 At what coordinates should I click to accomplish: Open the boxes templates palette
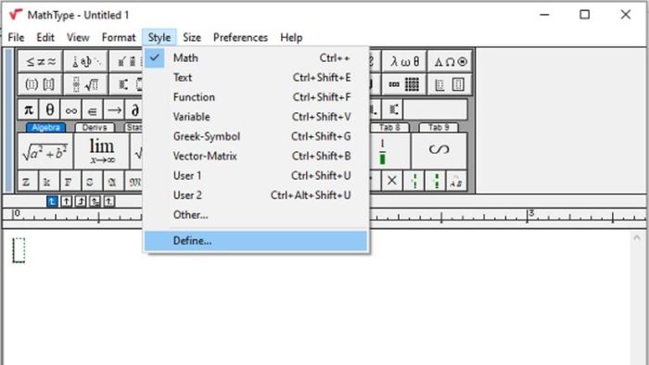450,84
